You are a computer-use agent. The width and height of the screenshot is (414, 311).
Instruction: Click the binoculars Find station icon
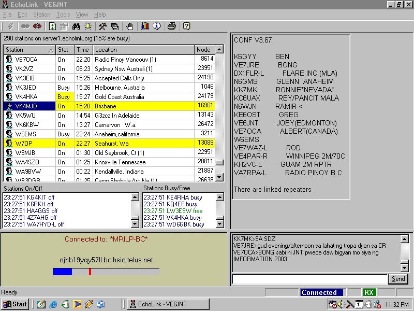pyautogui.click(x=77, y=26)
